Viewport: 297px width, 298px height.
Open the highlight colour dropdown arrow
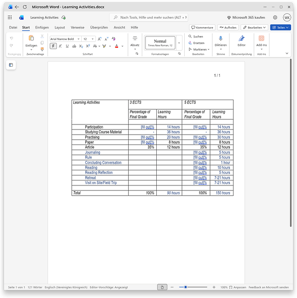110,46
